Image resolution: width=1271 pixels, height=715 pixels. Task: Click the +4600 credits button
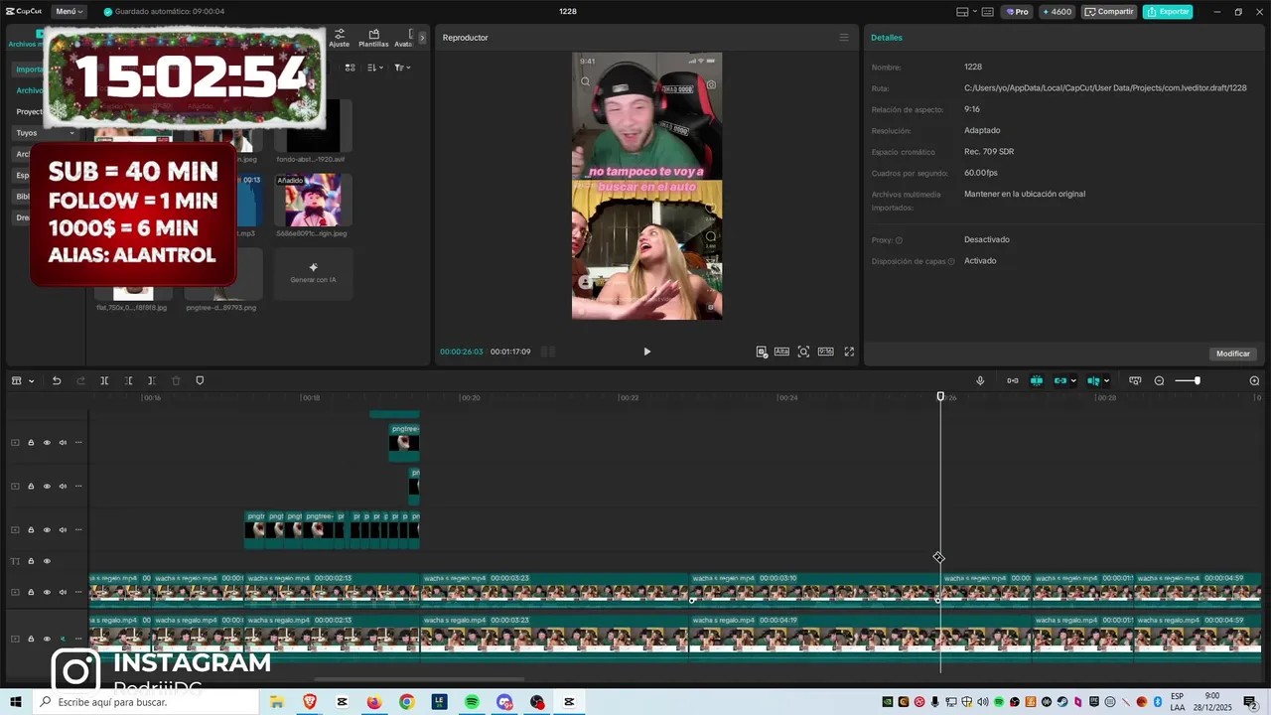(1057, 12)
